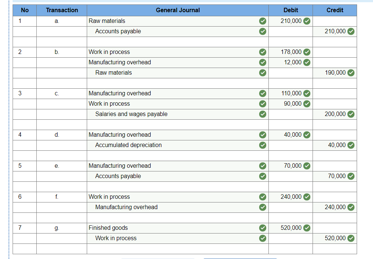Click check icon beside Finished goods
Image resolution: width=373 pixels, height=259 pixels.
tap(263, 228)
